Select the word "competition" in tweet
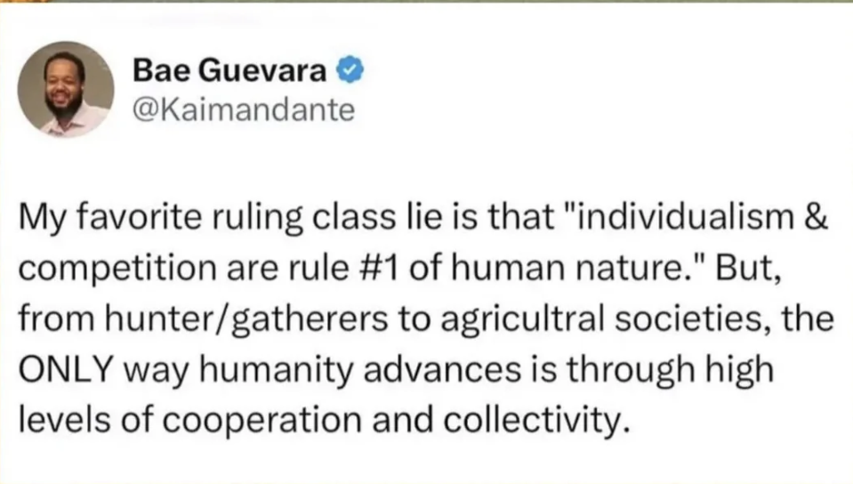The width and height of the screenshot is (853, 484). point(118,270)
